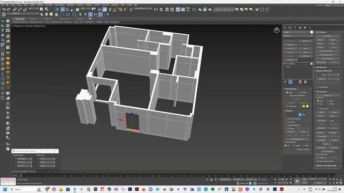Open the Utilities wrench panel tab
The image size is (344, 193).
pyautogui.click(x=310, y=27)
